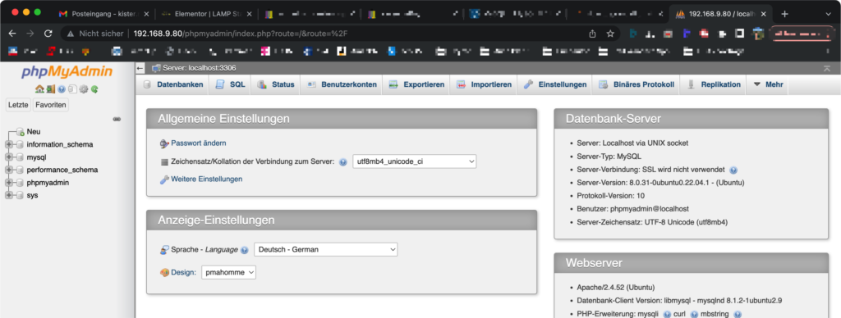The width and height of the screenshot is (841, 318).
Task: Click the browser address bar URL
Action: coord(241,33)
